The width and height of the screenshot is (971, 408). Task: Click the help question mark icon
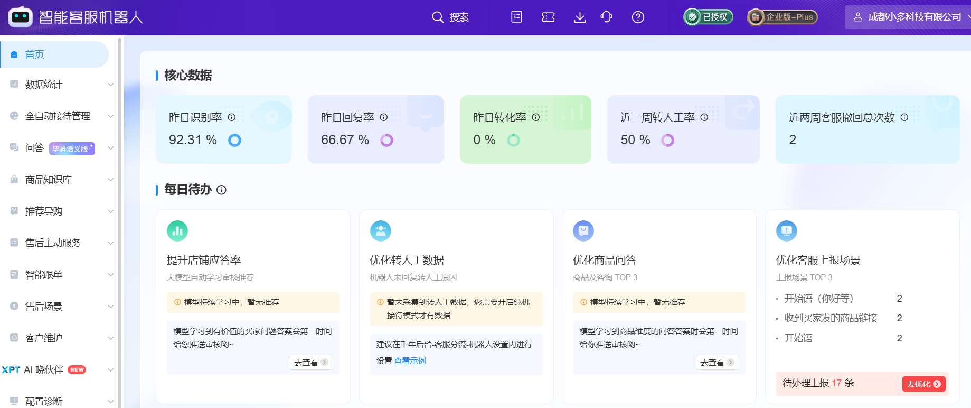tap(638, 17)
